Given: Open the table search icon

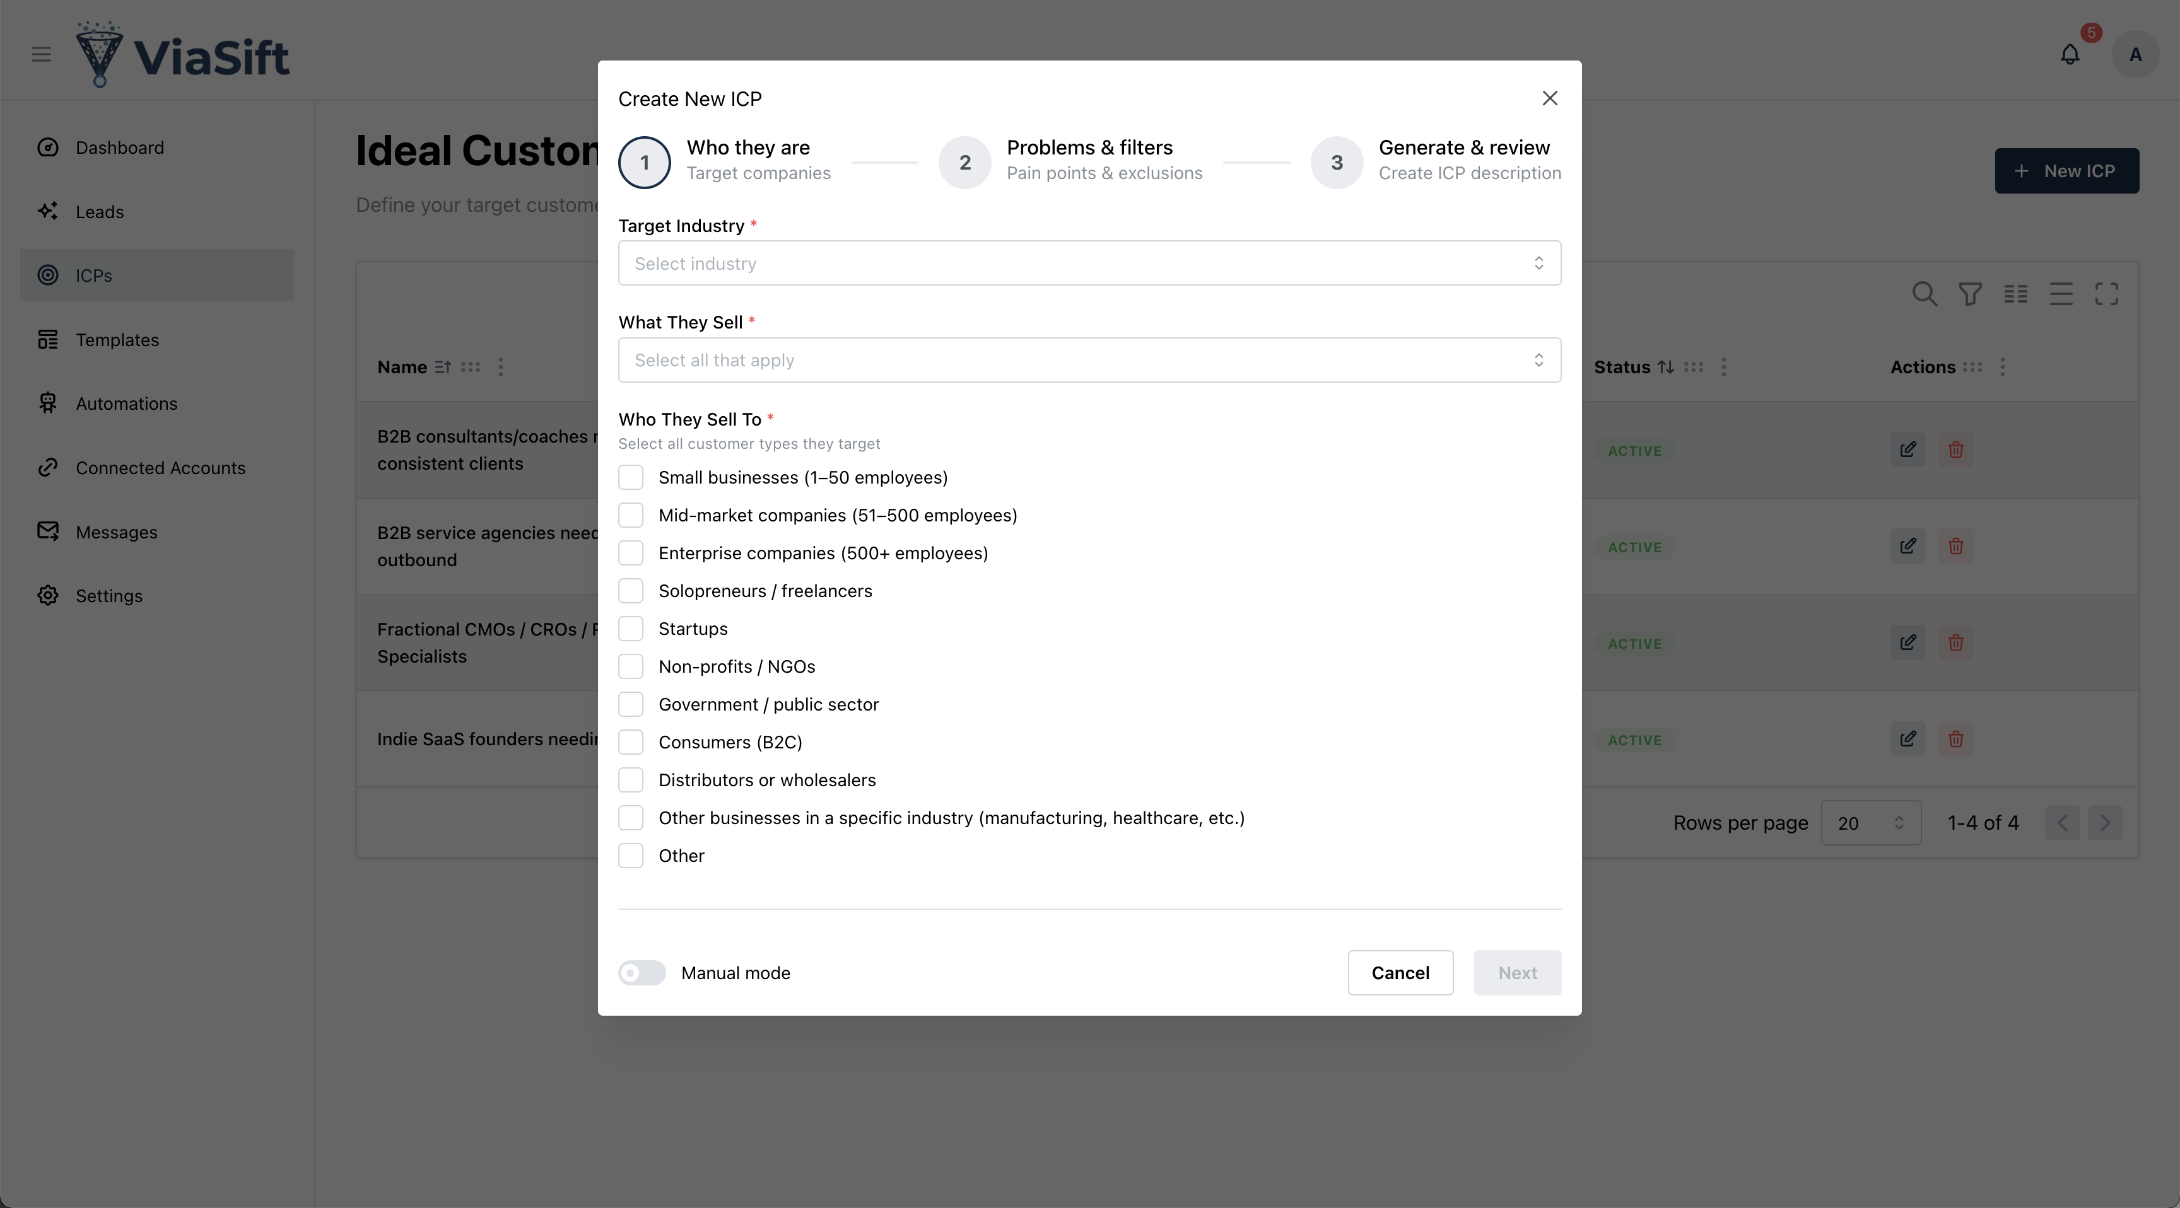Looking at the screenshot, I should pos(1923,294).
